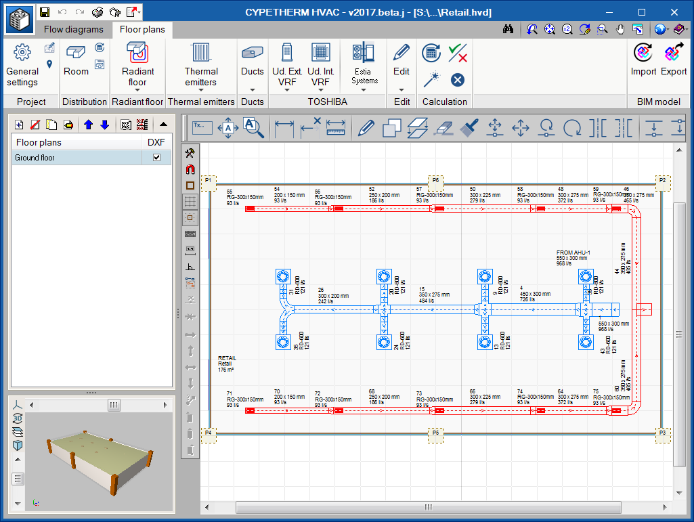The height and width of the screenshot is (522, 694).
Task: Uncheck the DXF checkbox for Ground floor
Action: [x=157, y=158]
